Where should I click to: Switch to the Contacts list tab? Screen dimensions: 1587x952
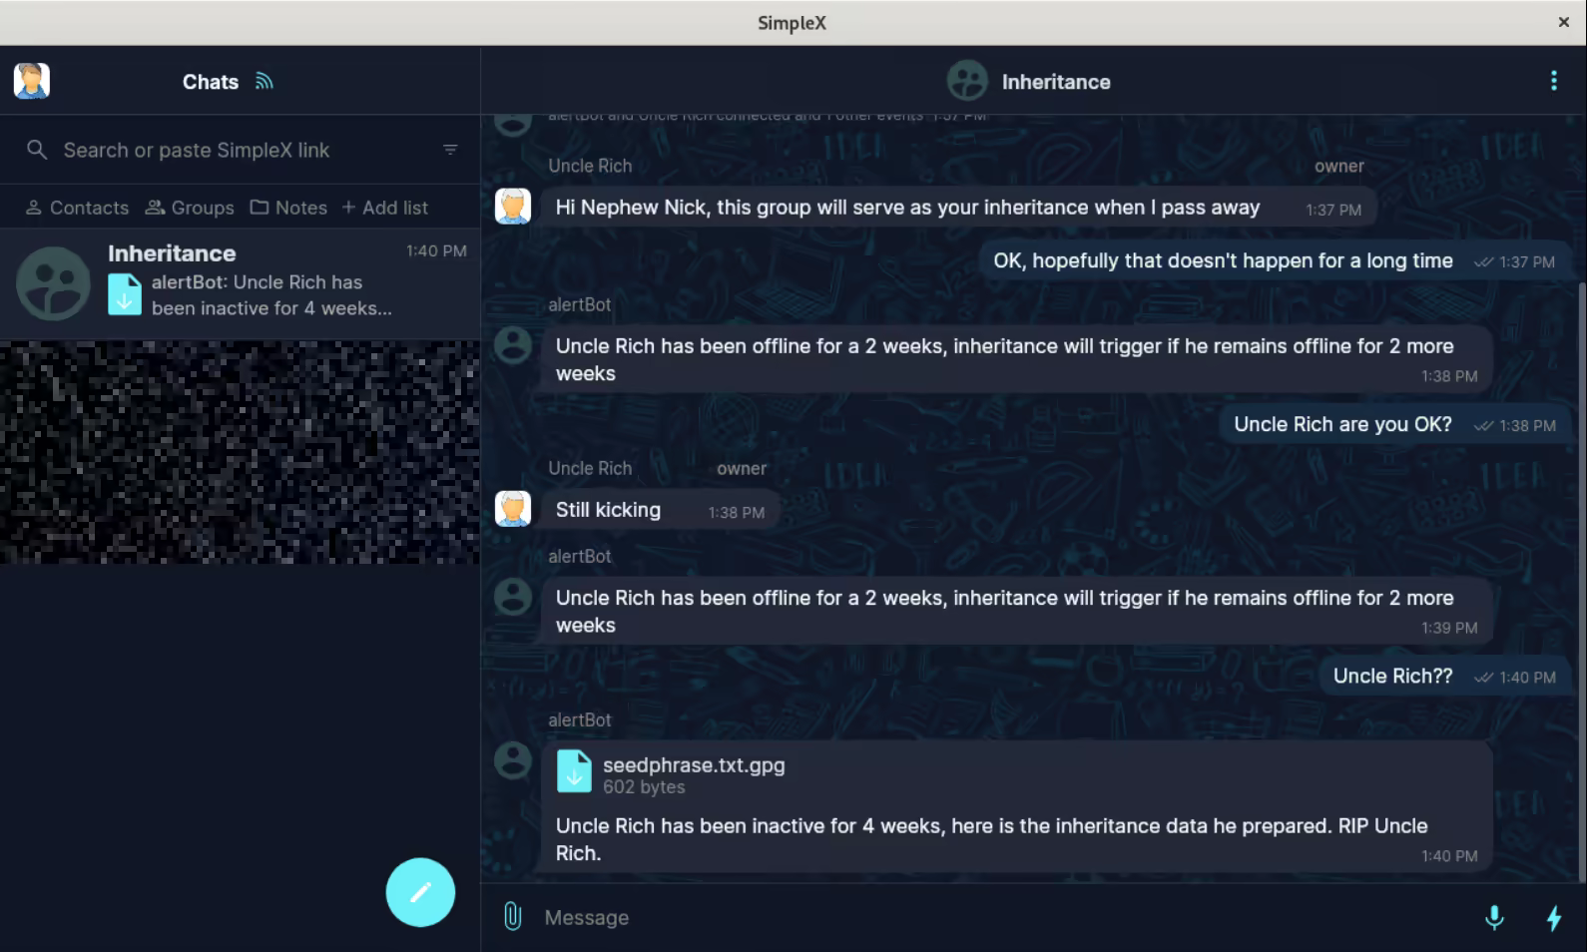coord(77,208)
